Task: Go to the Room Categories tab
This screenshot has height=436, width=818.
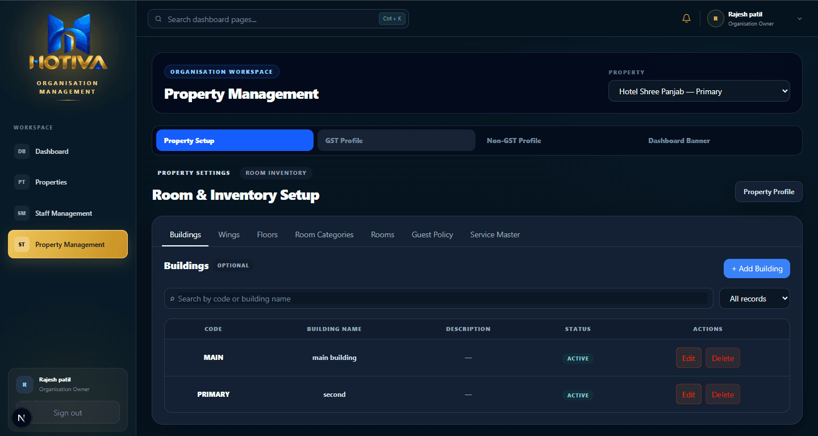Action: coord(324,234)
